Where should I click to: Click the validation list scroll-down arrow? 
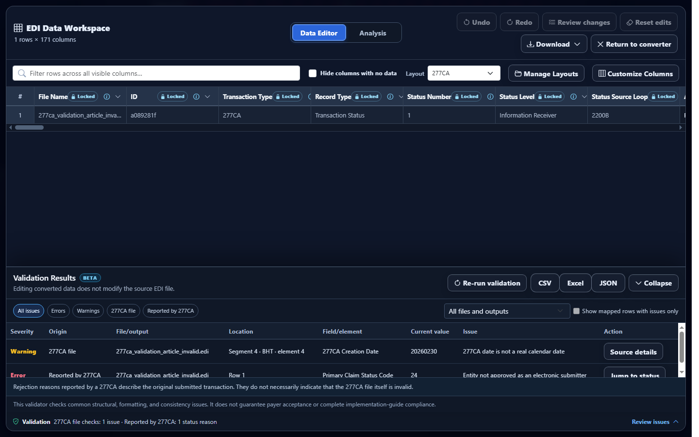point(682,372)
